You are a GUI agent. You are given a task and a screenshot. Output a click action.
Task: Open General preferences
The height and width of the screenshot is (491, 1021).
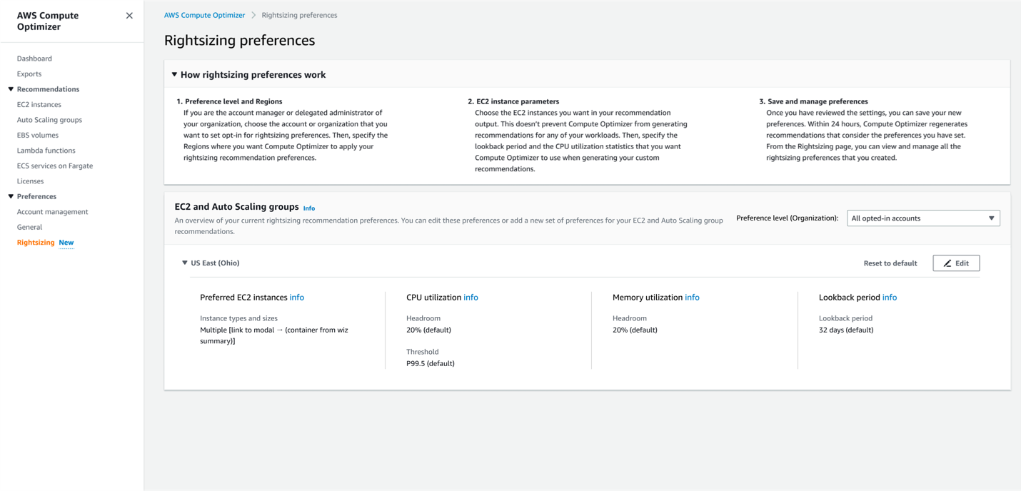click(x=30, y=227)
